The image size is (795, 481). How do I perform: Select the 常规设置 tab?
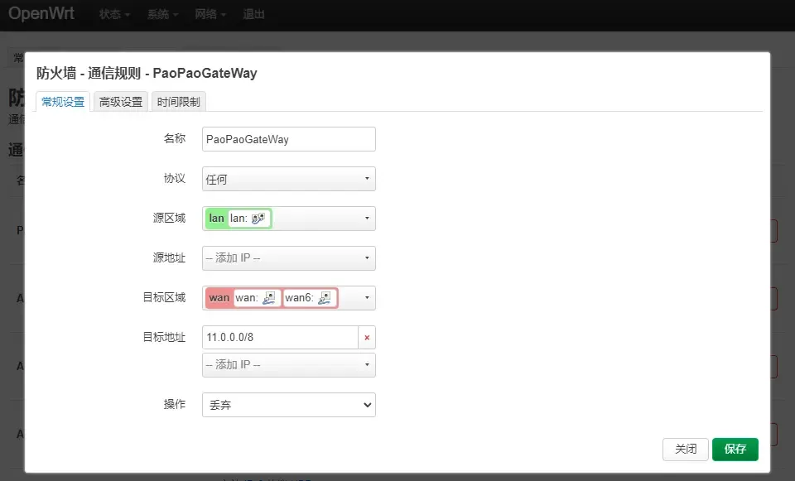(63, 102)
